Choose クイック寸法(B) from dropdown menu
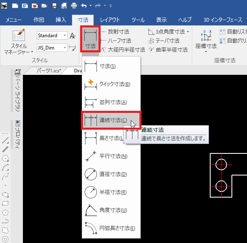 point(111,84)
